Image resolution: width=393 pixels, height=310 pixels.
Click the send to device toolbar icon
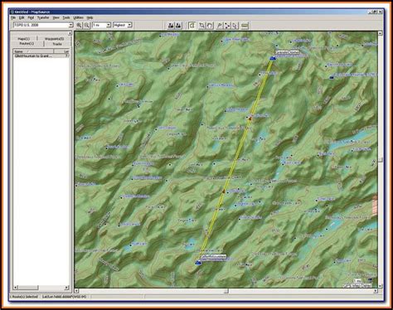pyautogui.click(x=171, y=26)
